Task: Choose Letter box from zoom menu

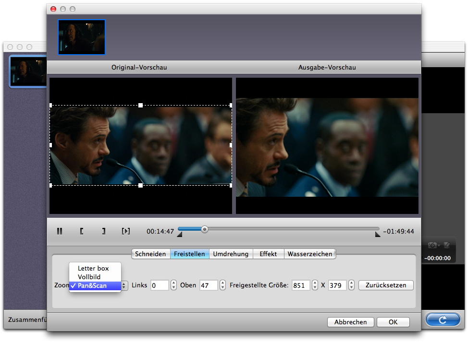Action: [x=93, y=269]
